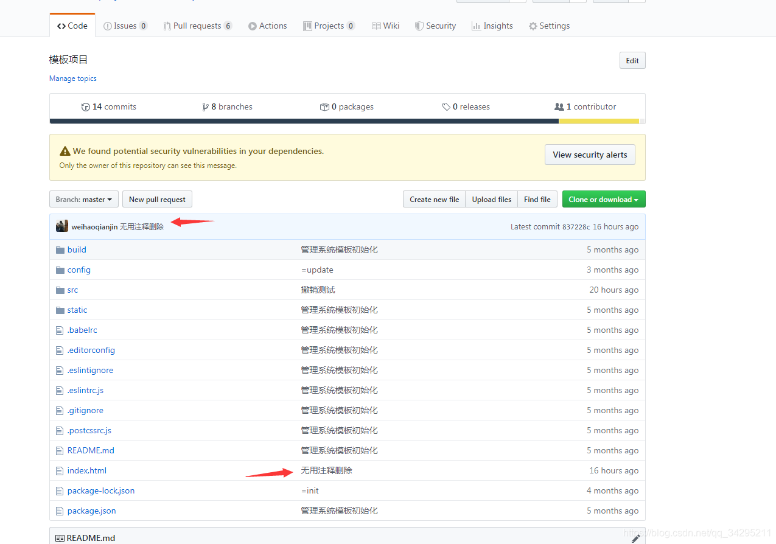Viewport: 776px width, 544px height.
Task: Click the index.html file icon
Action: pos(60,470)
